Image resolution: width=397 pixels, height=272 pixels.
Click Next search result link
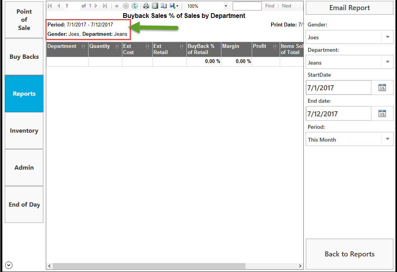coord(287,6)
